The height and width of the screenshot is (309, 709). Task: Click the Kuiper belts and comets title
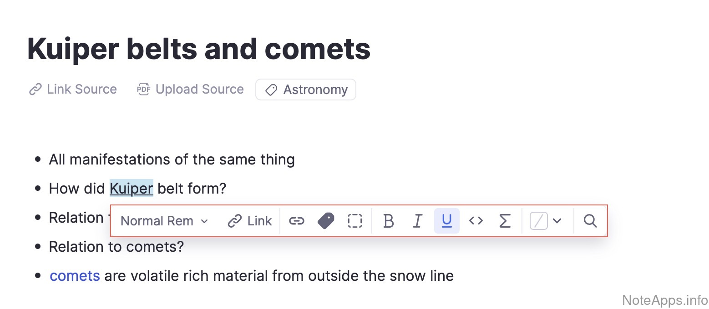pos(199,49)
